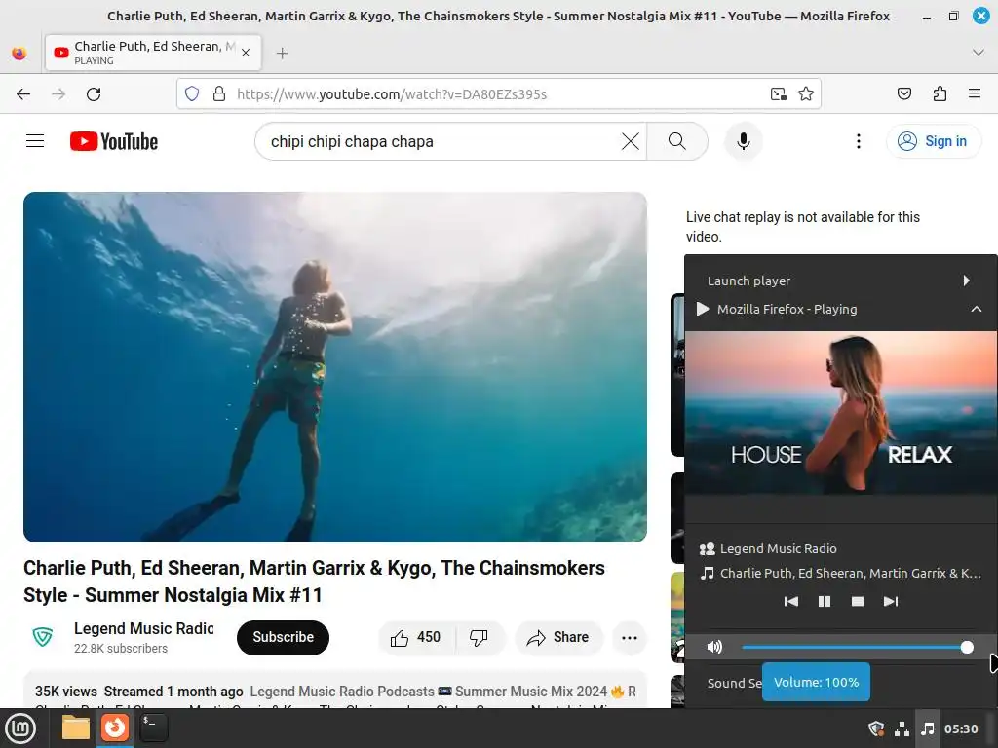Open network connections tray icon

point(902,729)
